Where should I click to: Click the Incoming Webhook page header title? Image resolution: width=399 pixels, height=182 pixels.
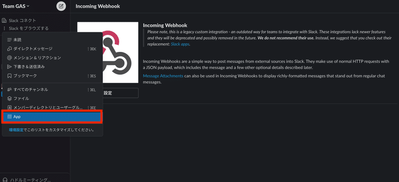tap(98, 6)
